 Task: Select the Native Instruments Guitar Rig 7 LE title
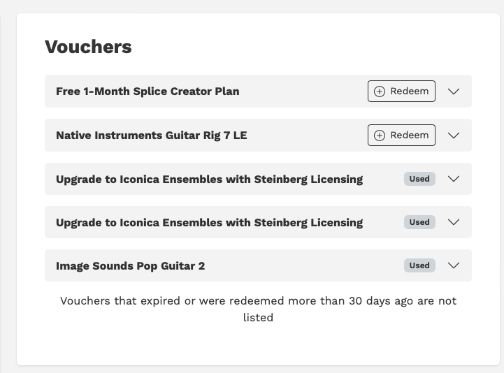(x=151, y=135)
